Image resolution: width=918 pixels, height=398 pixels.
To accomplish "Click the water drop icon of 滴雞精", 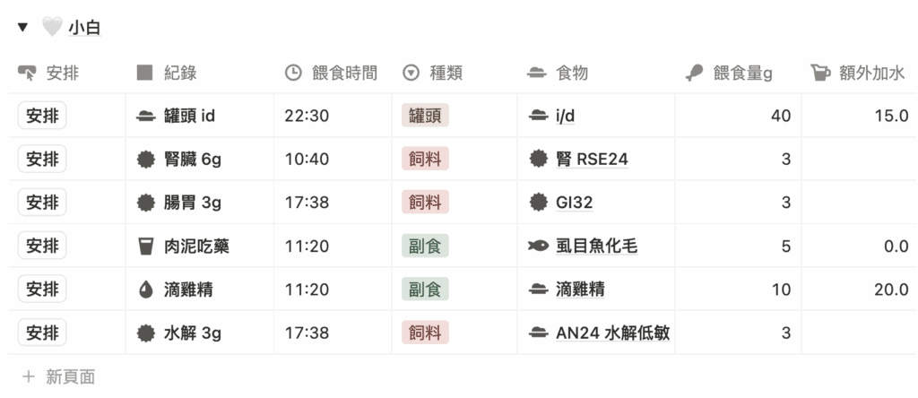I will (145, 290).
